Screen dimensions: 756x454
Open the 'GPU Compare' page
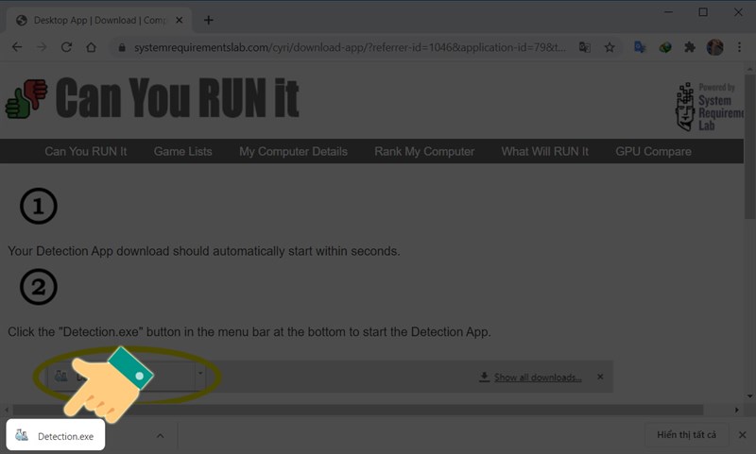pos(653,151)
